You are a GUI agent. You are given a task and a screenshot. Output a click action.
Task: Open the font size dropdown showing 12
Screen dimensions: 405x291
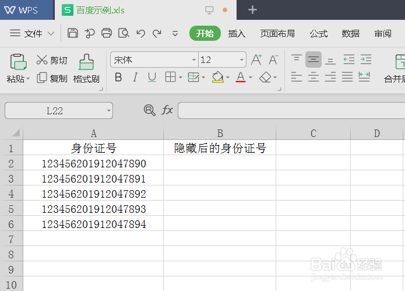point(242,59)
